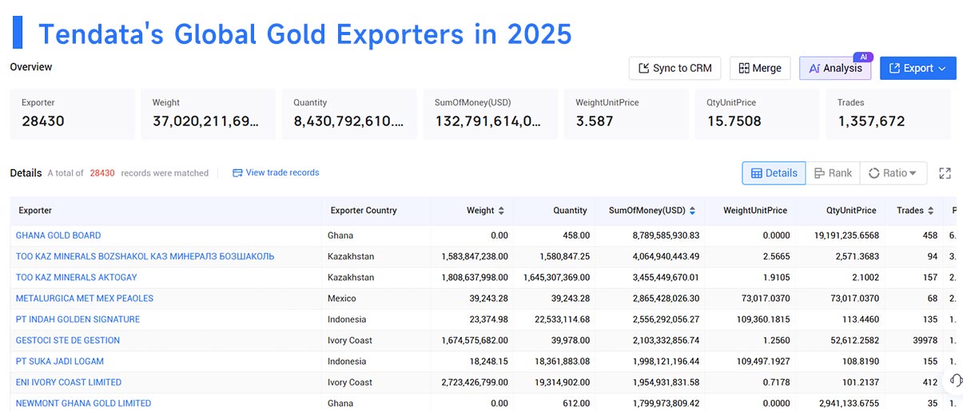
Task: Open the Export dropdown button
Action: pyautogui.click(x=917, y=69)
